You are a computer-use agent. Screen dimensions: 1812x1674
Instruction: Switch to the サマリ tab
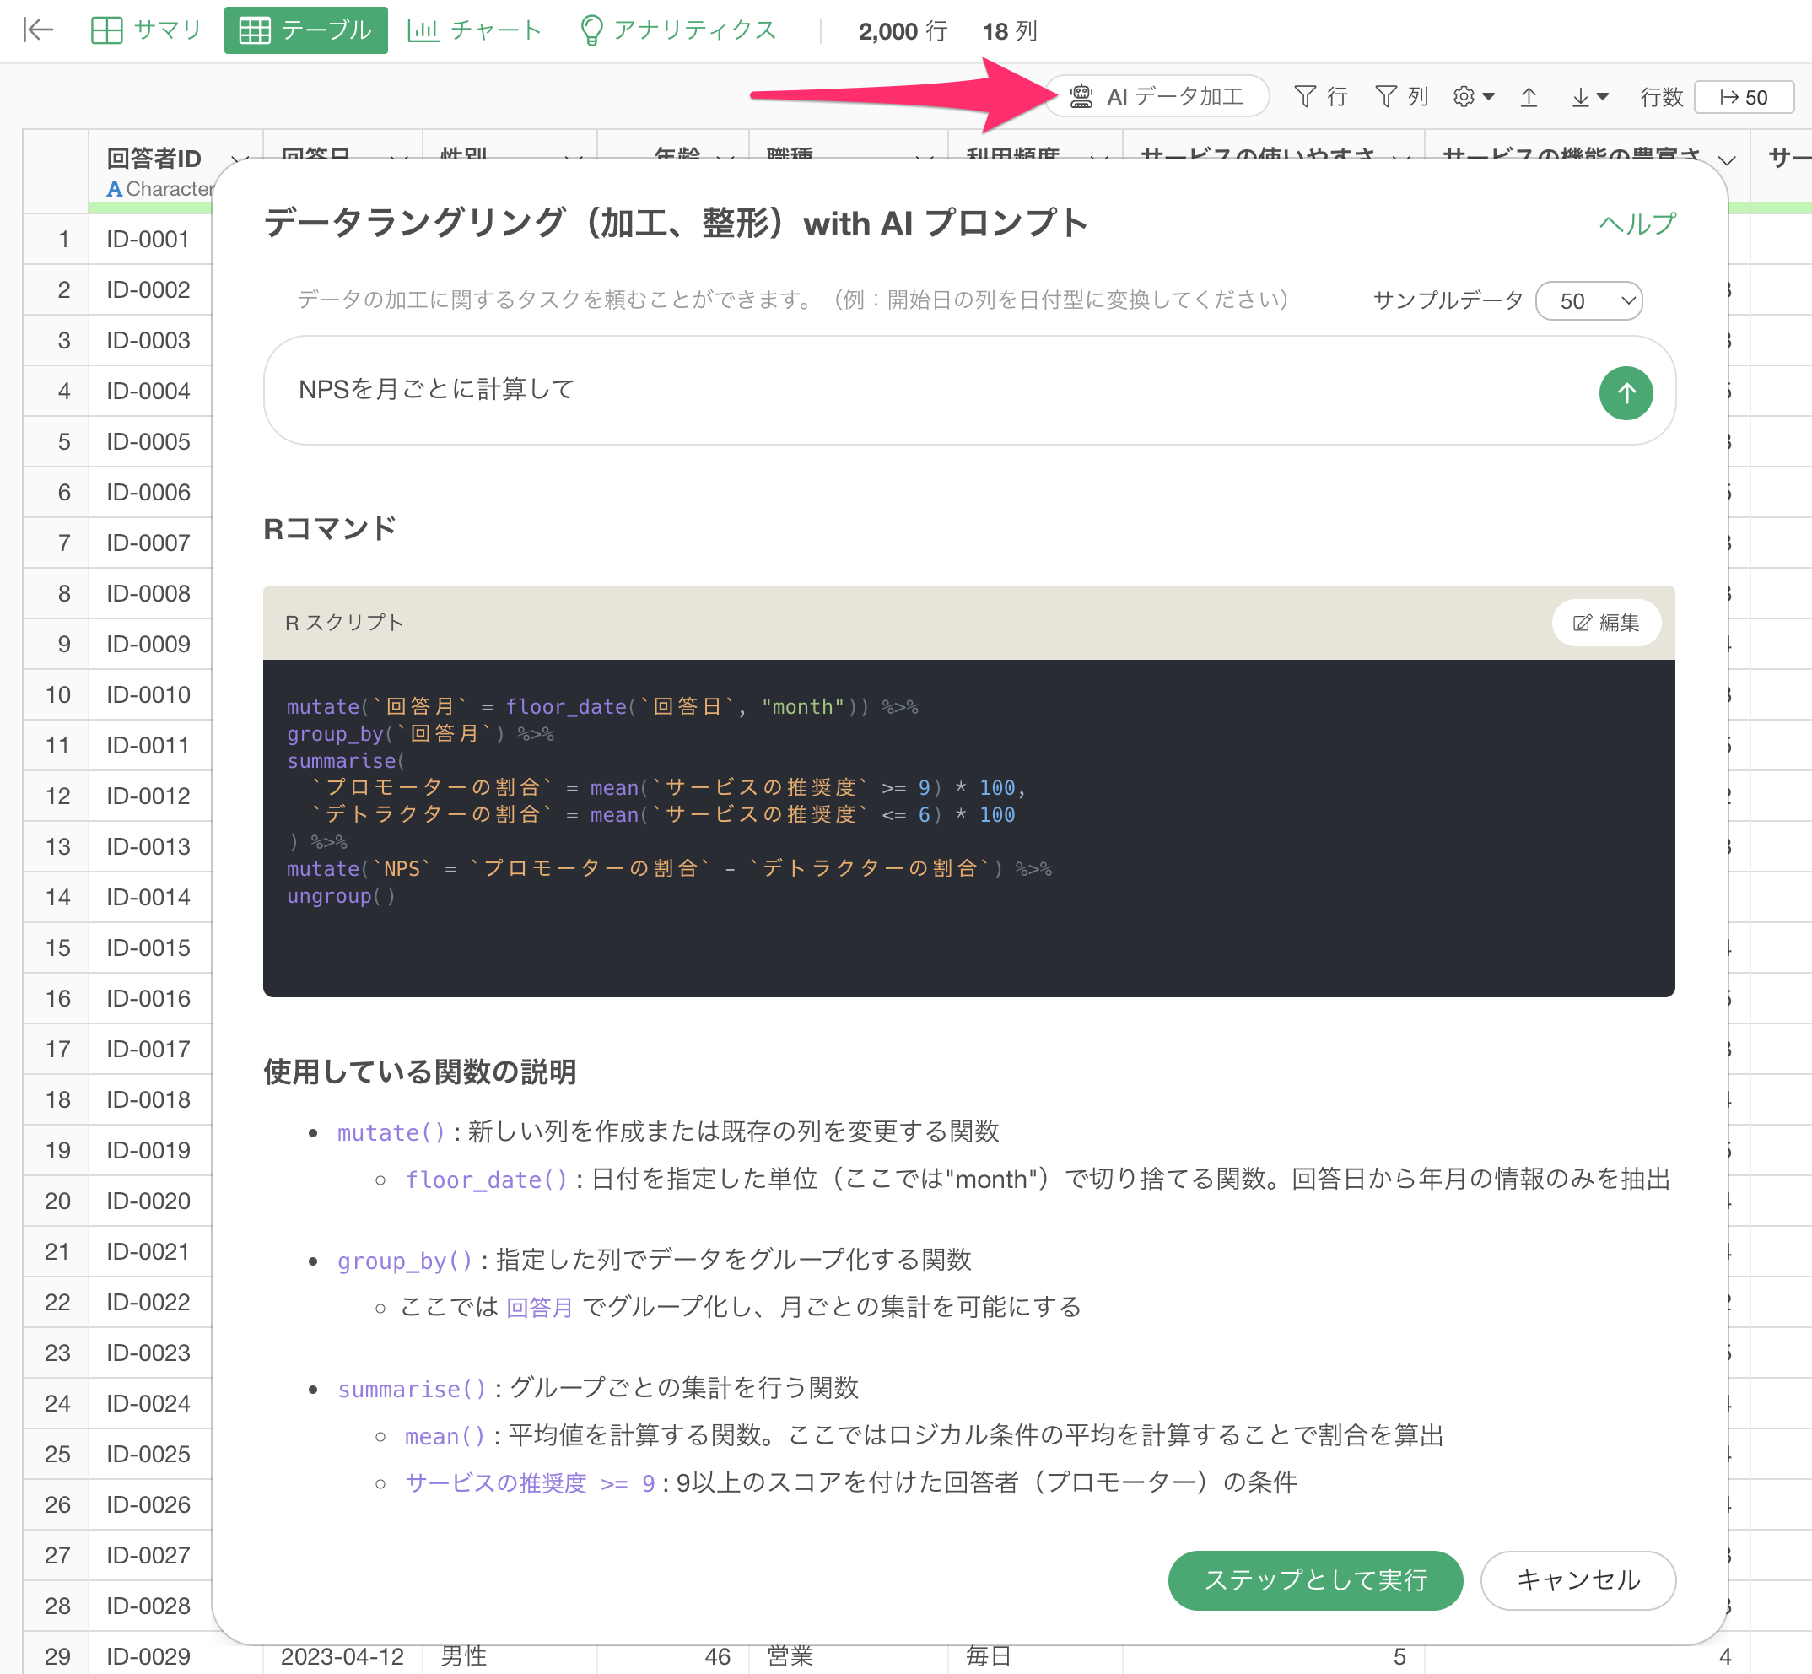(146, 30)
